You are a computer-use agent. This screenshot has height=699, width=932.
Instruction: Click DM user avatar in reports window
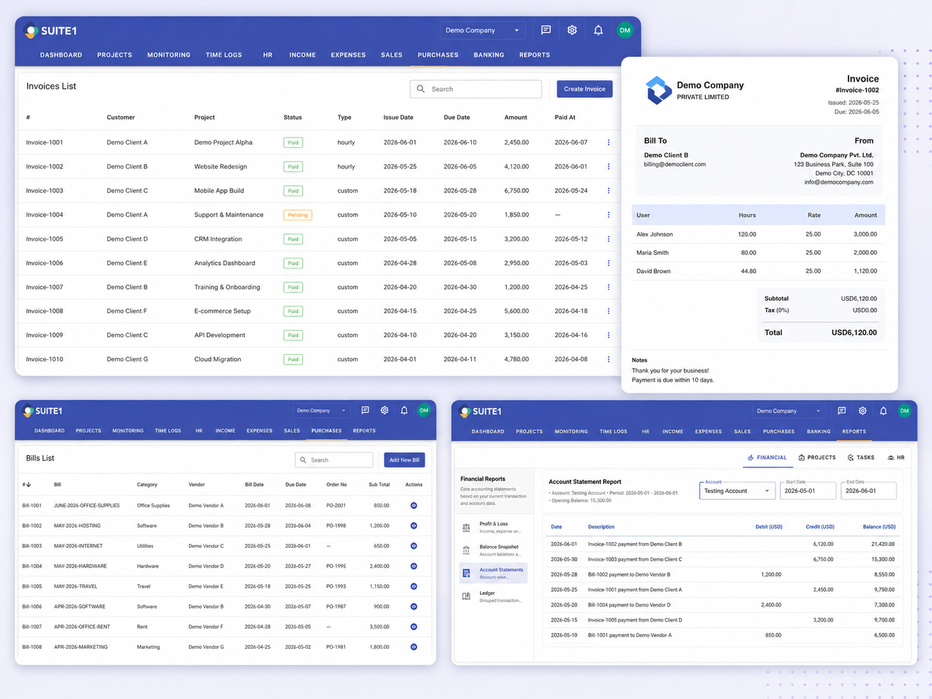(x=904, y=411)
